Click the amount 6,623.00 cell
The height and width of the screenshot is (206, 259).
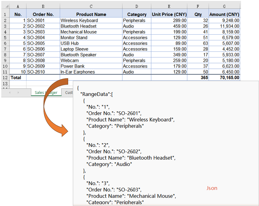click(x=224, y=66)
